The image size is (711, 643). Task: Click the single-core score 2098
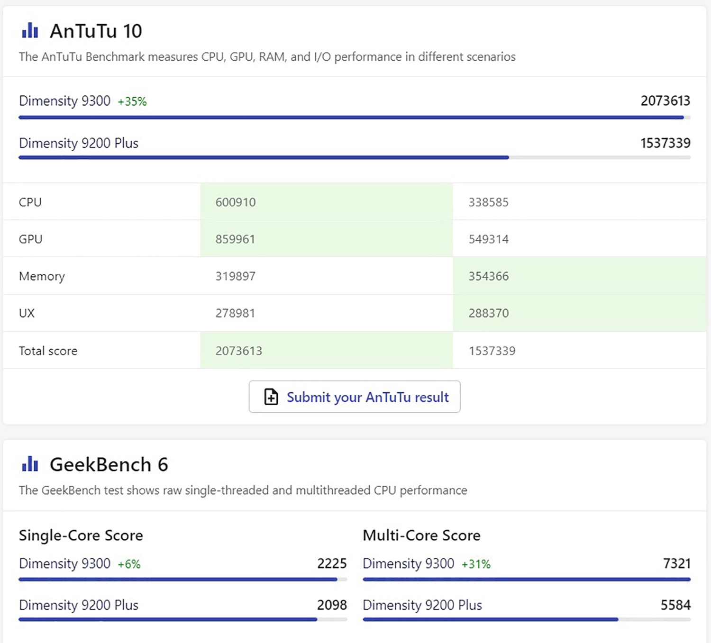[332, 605]
